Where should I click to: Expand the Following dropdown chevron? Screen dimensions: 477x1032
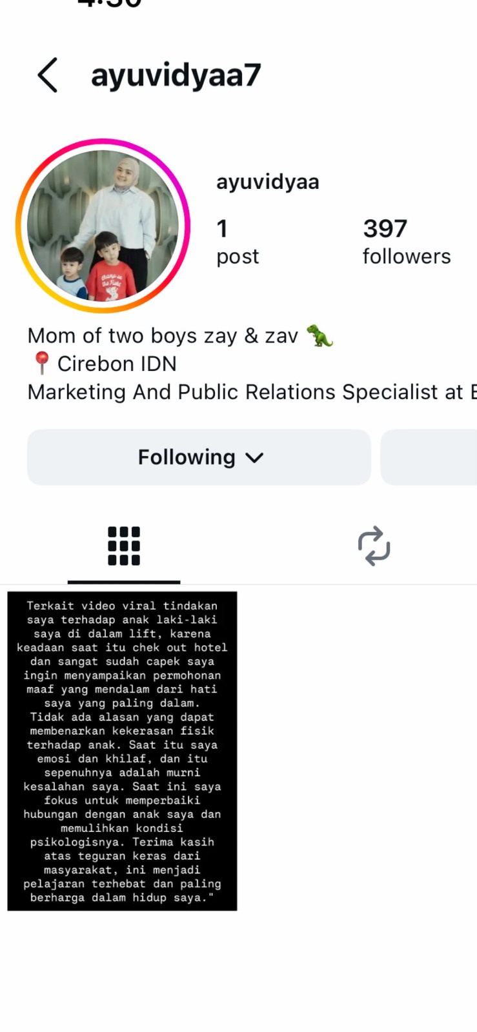255,458
